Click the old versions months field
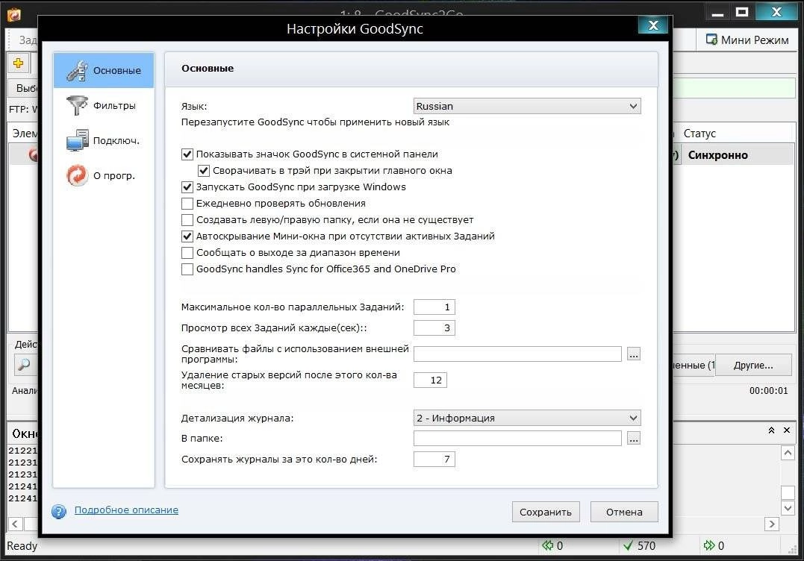 [430, 380]
